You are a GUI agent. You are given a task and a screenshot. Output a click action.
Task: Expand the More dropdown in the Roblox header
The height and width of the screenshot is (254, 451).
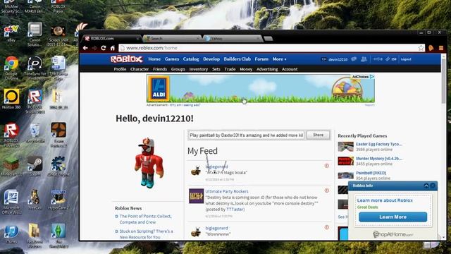click(x=279, y=59)
